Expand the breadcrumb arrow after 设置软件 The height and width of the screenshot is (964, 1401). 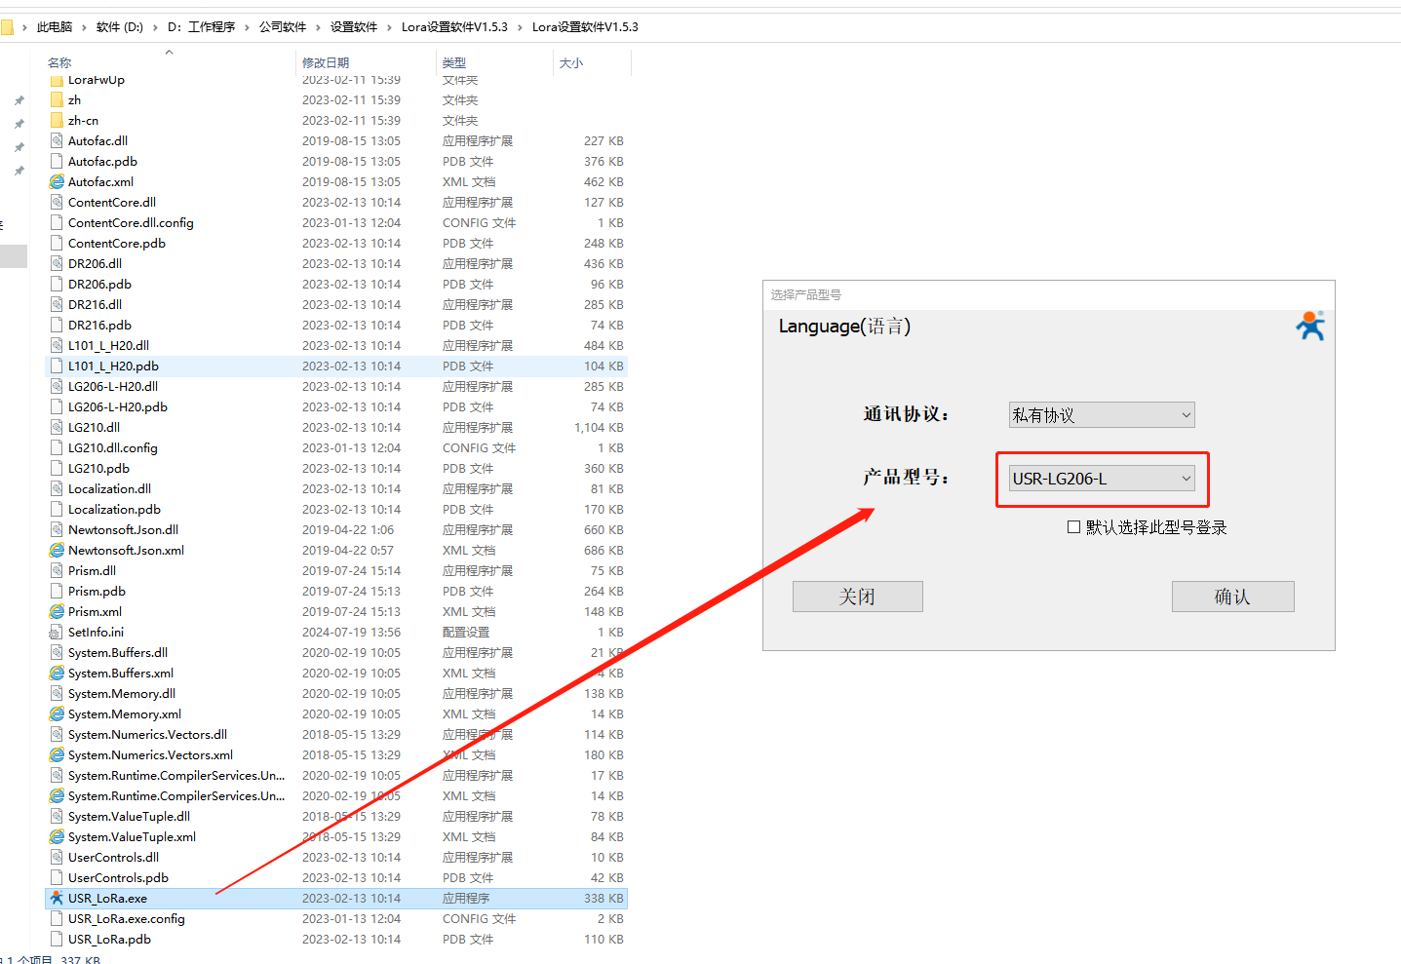[x=389, y=27]
